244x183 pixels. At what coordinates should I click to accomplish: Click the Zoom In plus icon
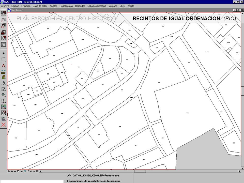tap(12, 171)
